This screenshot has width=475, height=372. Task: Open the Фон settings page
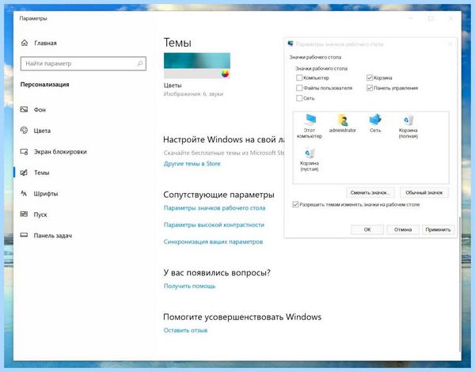click(x=40, y=110)
